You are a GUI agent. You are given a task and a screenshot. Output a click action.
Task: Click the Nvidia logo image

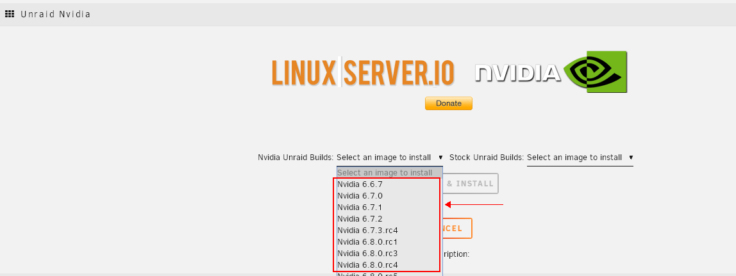(x=551, y=72)
